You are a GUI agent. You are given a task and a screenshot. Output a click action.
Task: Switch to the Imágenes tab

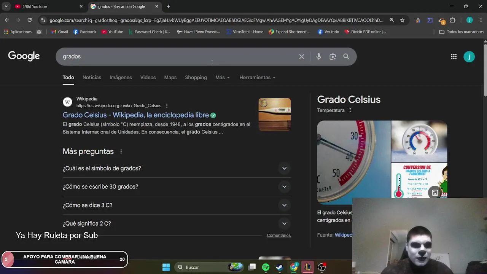pos(121,77)
